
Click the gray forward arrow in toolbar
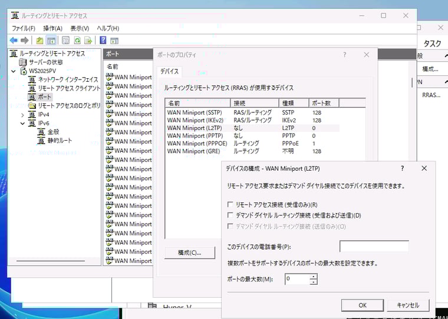pos(25,41)
